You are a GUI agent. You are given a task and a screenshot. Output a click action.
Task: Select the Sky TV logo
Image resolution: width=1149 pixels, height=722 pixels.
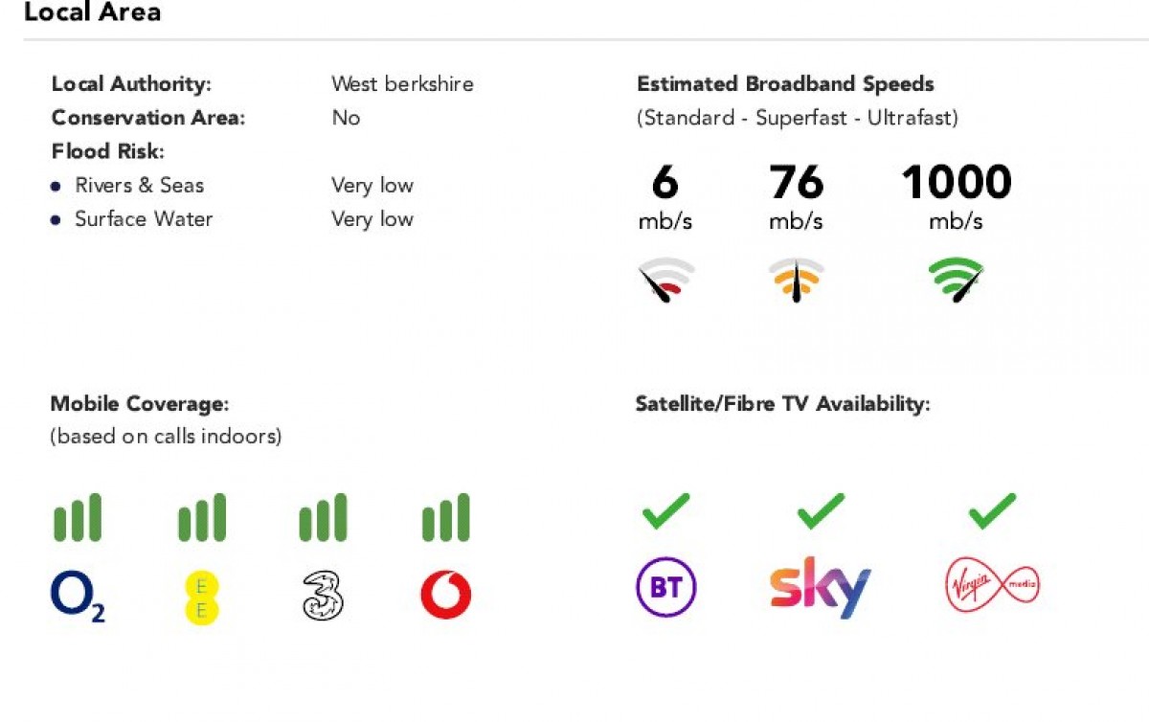point(821,587)
